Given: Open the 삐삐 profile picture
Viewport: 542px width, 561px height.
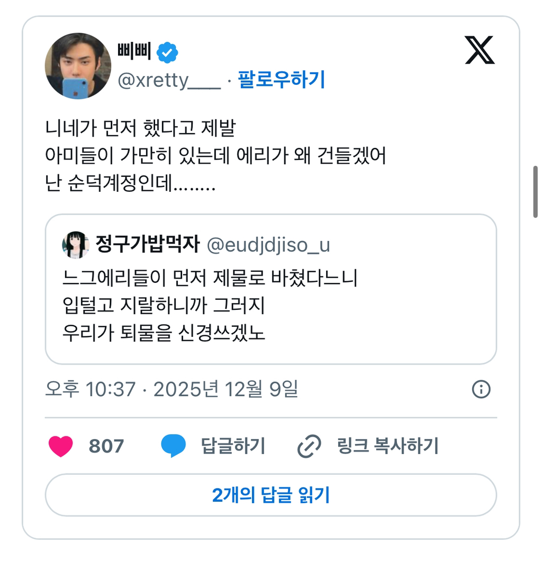Looking at the screenshot, I should pos(78,66).
